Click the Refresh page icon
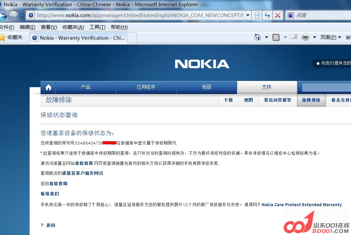 pyautogui.click(x=267, y=15)
